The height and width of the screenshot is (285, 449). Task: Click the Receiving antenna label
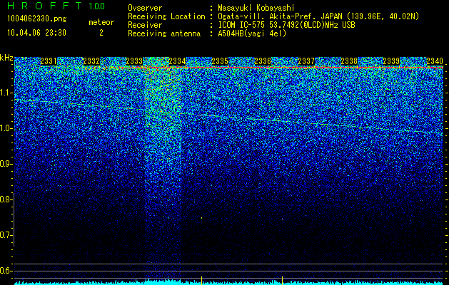coord(164,33)
